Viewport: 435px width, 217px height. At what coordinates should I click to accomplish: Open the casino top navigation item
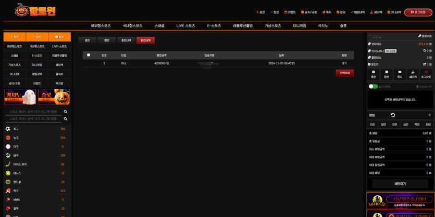323,26
